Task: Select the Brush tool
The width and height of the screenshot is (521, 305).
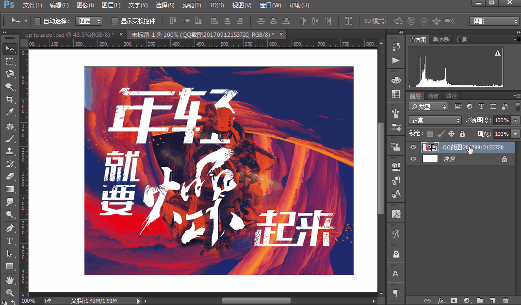Action: coord(10,139)
